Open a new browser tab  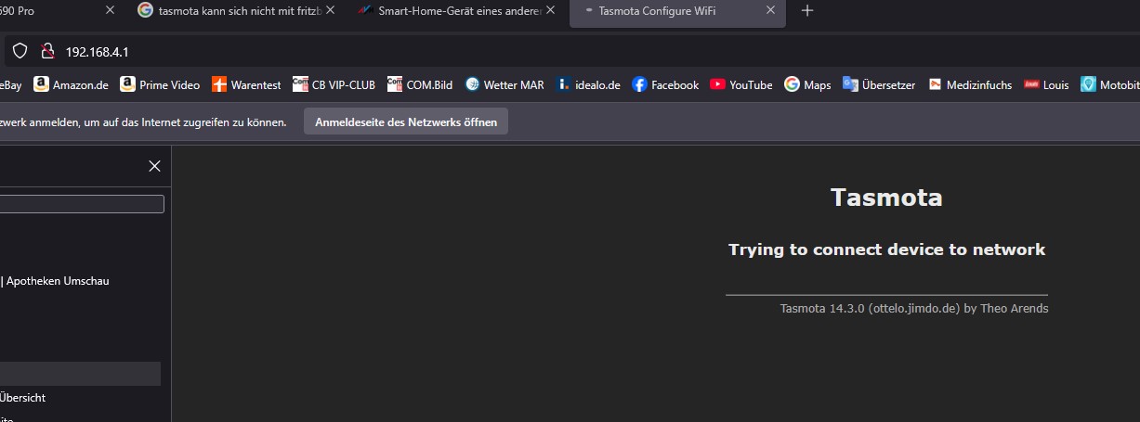(807, 10)
